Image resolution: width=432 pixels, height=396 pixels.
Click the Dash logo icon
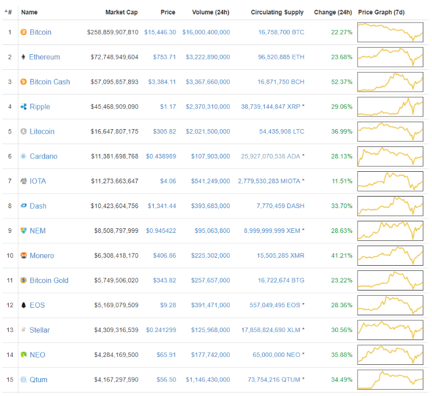point(24,206)
